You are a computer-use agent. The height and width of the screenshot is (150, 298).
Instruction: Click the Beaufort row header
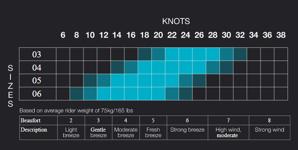(31, 120)
